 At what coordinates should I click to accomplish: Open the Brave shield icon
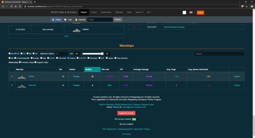click(243, 6)
